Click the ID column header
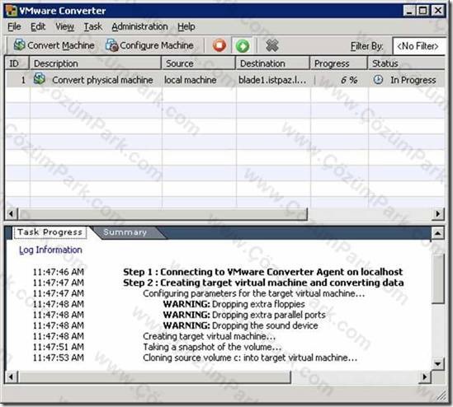 pyautogui.click(x=17, y=63)
